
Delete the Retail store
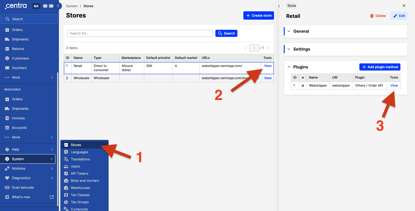pyautogui.click(x=378, y=16)
